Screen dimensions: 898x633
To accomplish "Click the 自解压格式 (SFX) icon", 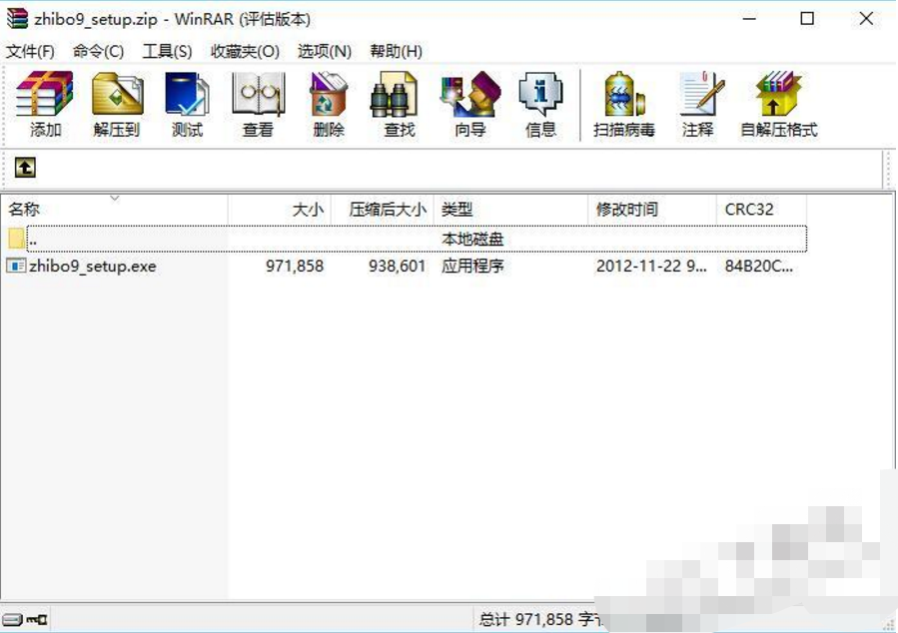I will pyautogui.click(x=778, y=105).
